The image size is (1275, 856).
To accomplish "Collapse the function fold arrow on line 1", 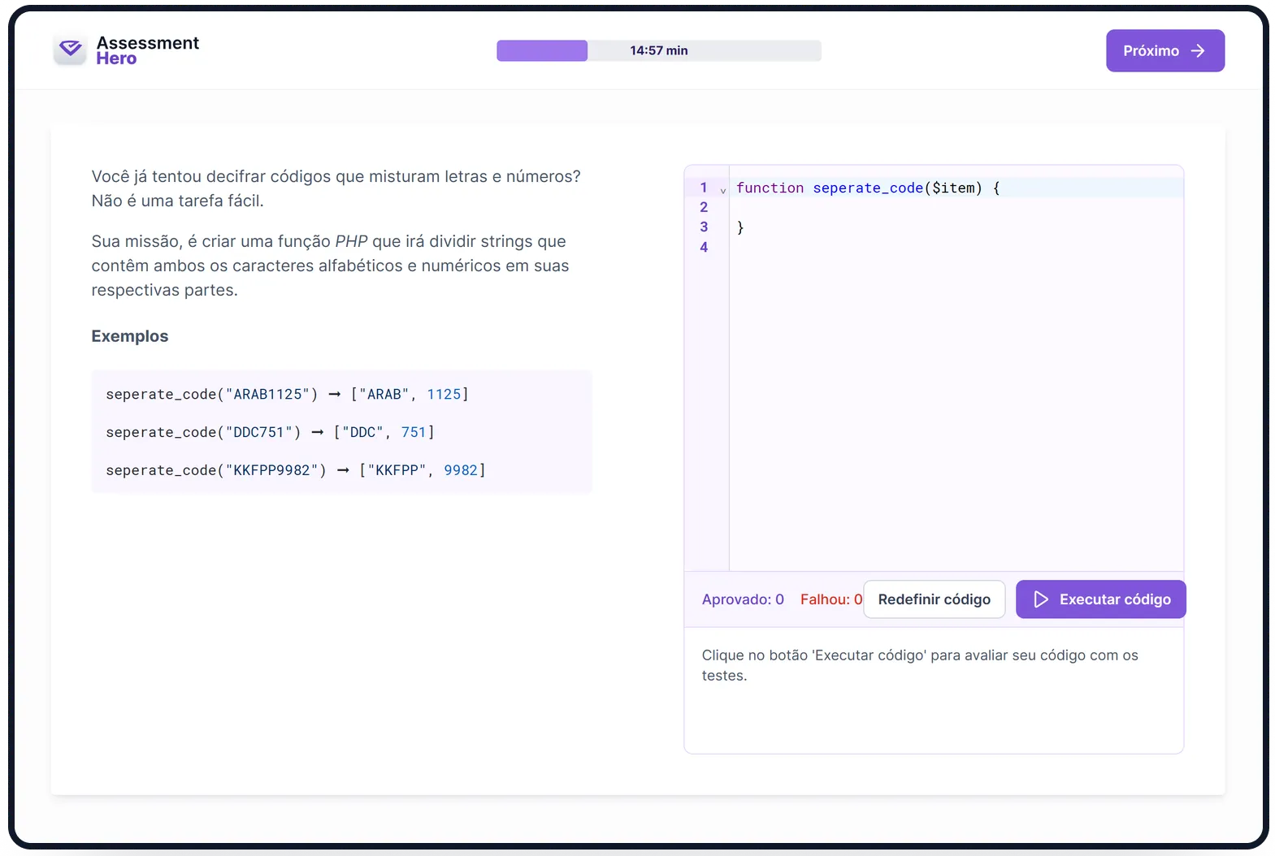I will pyautogui.click(x=722, y=191).
